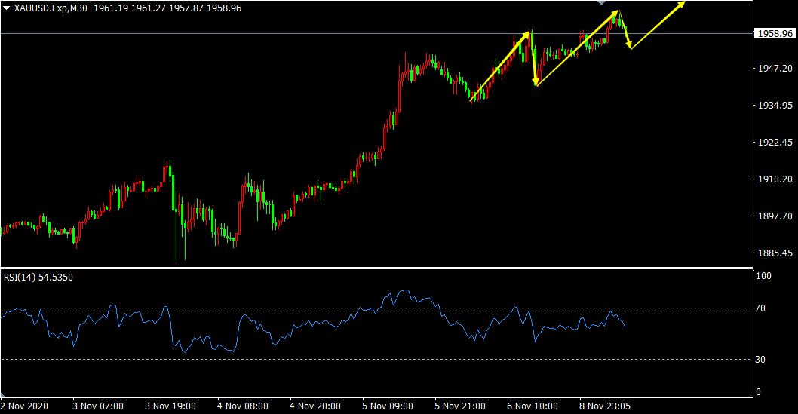Click the 1910.20 price scale label

pos(775,179)
